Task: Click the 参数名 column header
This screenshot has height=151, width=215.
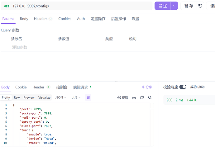Action: click(x=16, y=39)
